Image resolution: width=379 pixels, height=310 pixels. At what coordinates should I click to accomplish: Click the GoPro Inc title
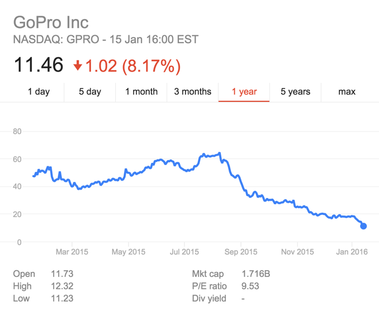tap(51, 23)
